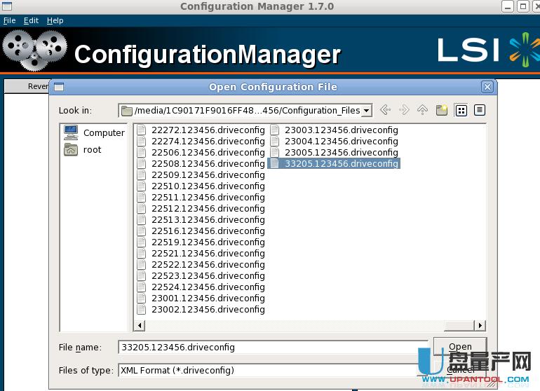Open the File menu
The image size is (540, 391).
[x=9, y=20]
